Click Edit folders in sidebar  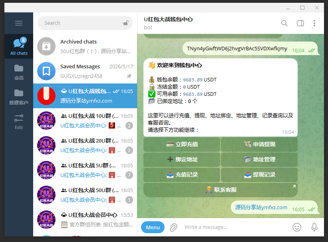tap(19, 122)
